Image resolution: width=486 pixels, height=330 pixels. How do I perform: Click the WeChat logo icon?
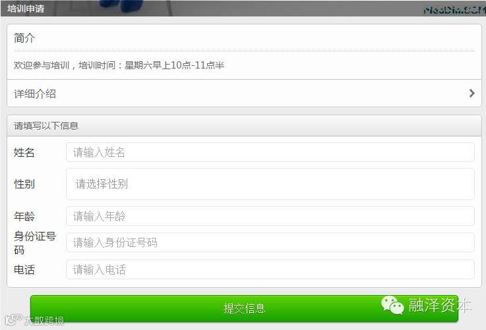(392, 305)
